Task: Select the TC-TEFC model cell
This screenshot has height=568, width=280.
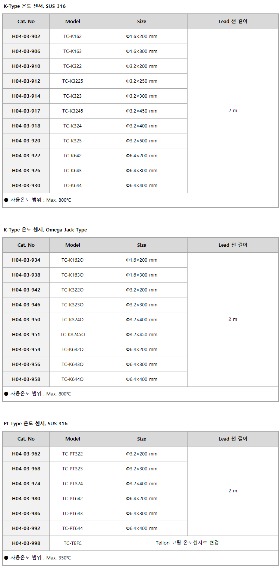Action: (73, 543)
